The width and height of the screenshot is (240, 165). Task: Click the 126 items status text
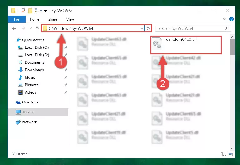point(20,154)
